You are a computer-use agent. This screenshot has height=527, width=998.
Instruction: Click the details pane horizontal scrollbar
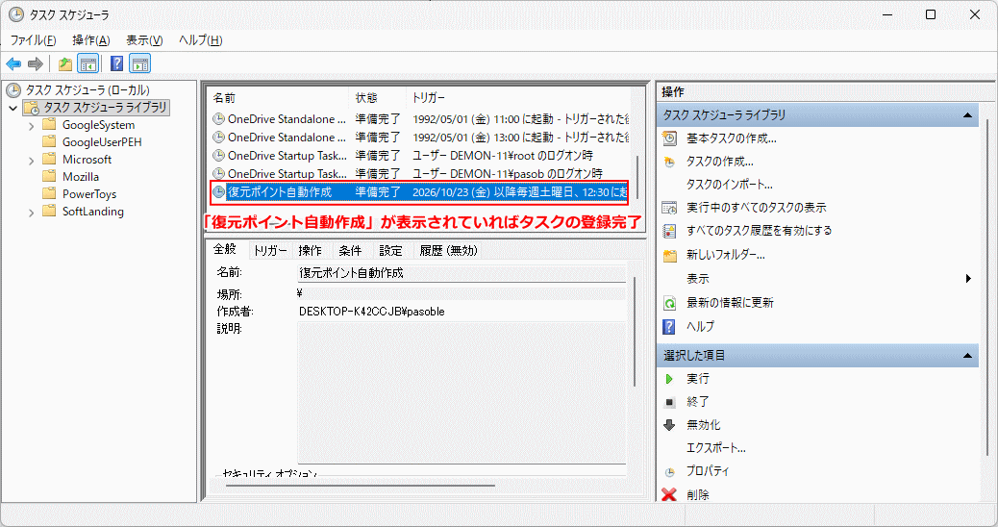pyautogui.click(x=360, y=486)
